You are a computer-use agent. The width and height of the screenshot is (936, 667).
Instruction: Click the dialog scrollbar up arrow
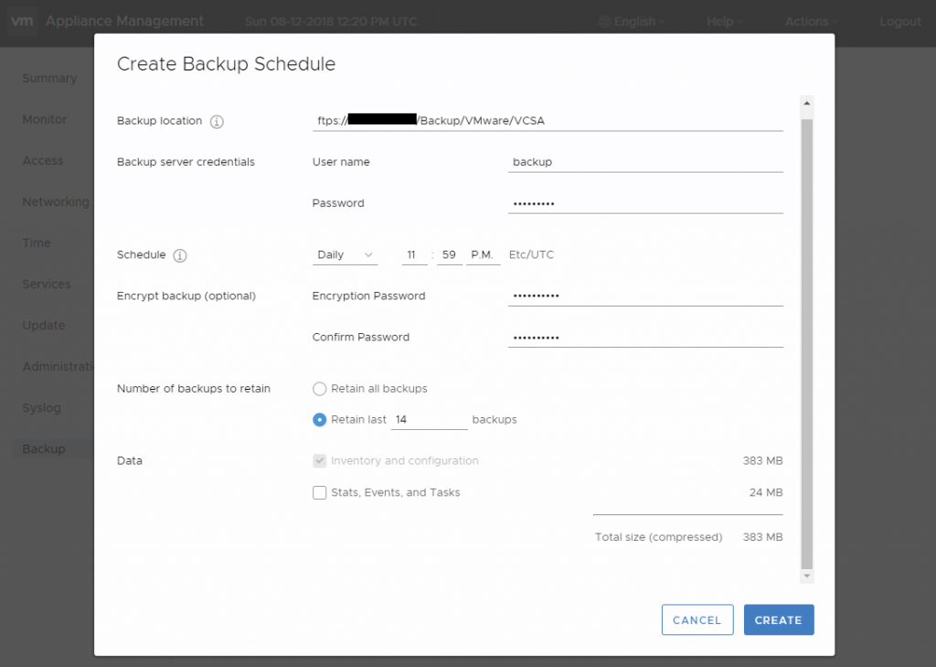[x=807, y=103]
